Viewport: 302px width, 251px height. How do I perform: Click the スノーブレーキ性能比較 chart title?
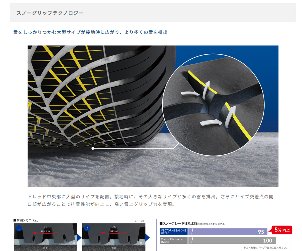(178, 224)
